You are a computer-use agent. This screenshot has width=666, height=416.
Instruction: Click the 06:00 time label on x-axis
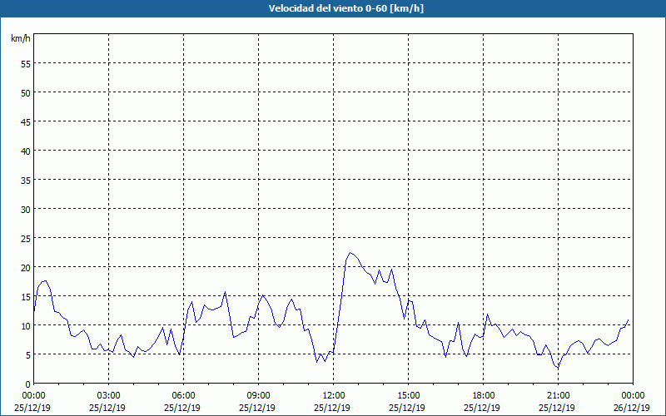(183, 396)
